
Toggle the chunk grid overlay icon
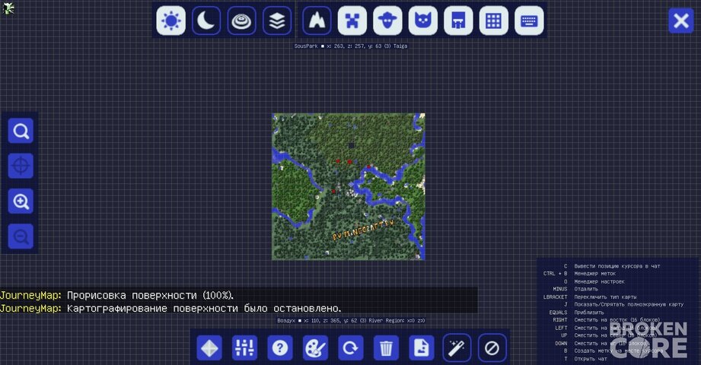[x=493, y=21]
